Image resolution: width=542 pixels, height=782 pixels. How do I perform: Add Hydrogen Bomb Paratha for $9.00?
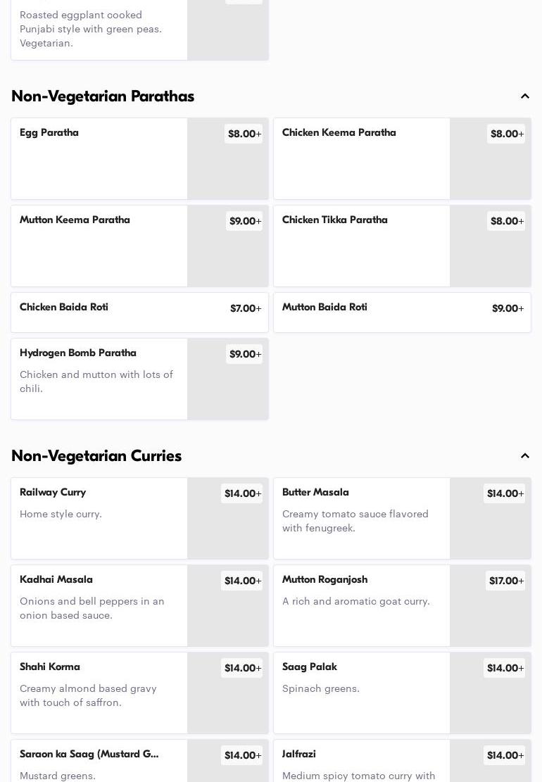[244, 354]
